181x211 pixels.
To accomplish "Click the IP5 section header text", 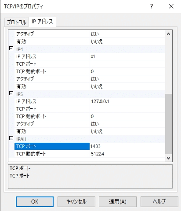I will pyautogui.click(x=20, y=94).
